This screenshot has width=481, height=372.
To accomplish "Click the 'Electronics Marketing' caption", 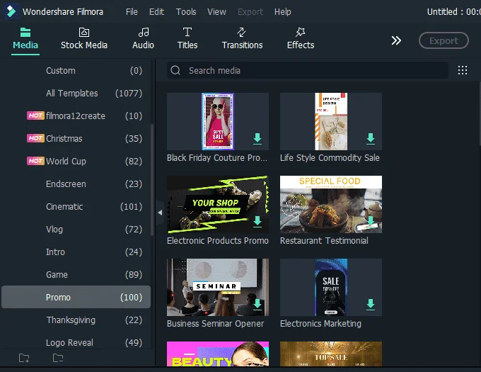I will 320,324.
